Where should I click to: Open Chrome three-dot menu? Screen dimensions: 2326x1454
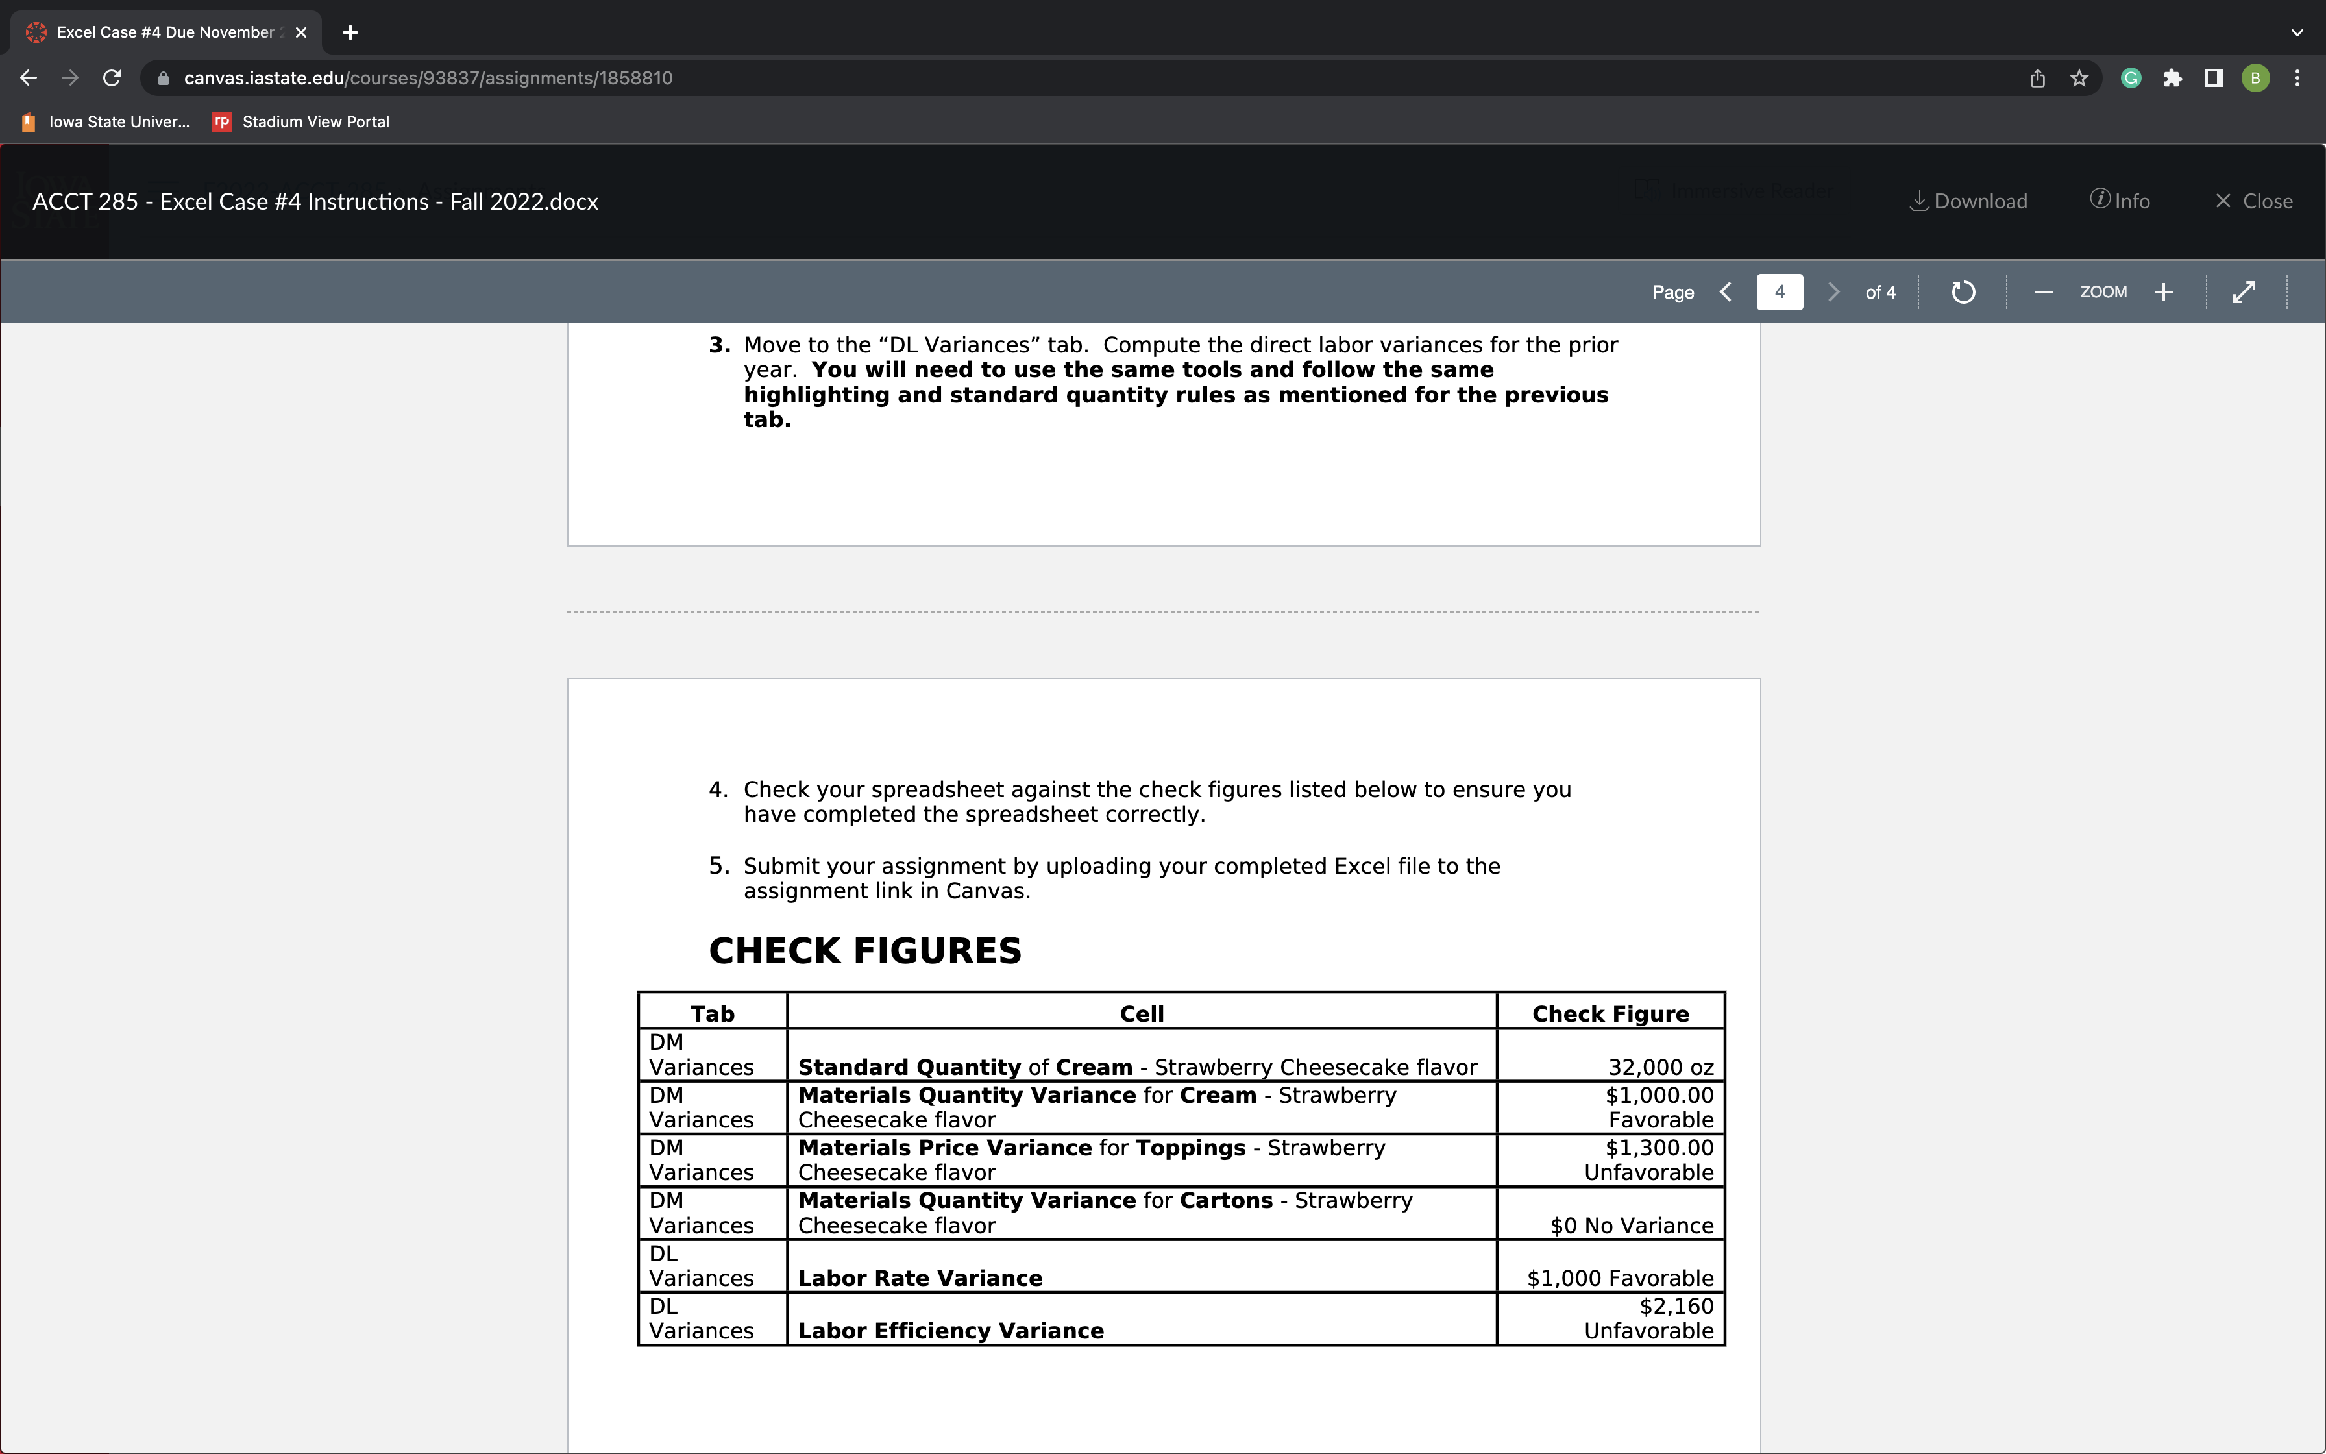pyautogui.click(x=2297, y=79)
